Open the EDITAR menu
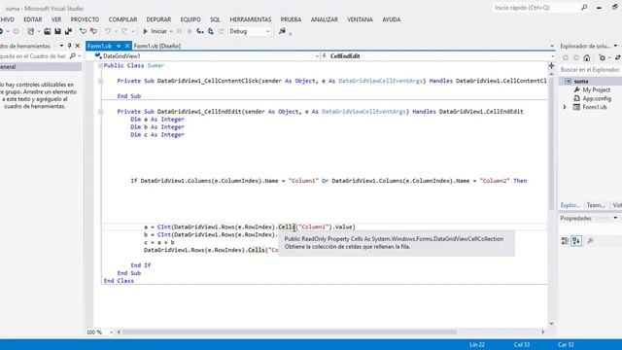 point(33,19)
